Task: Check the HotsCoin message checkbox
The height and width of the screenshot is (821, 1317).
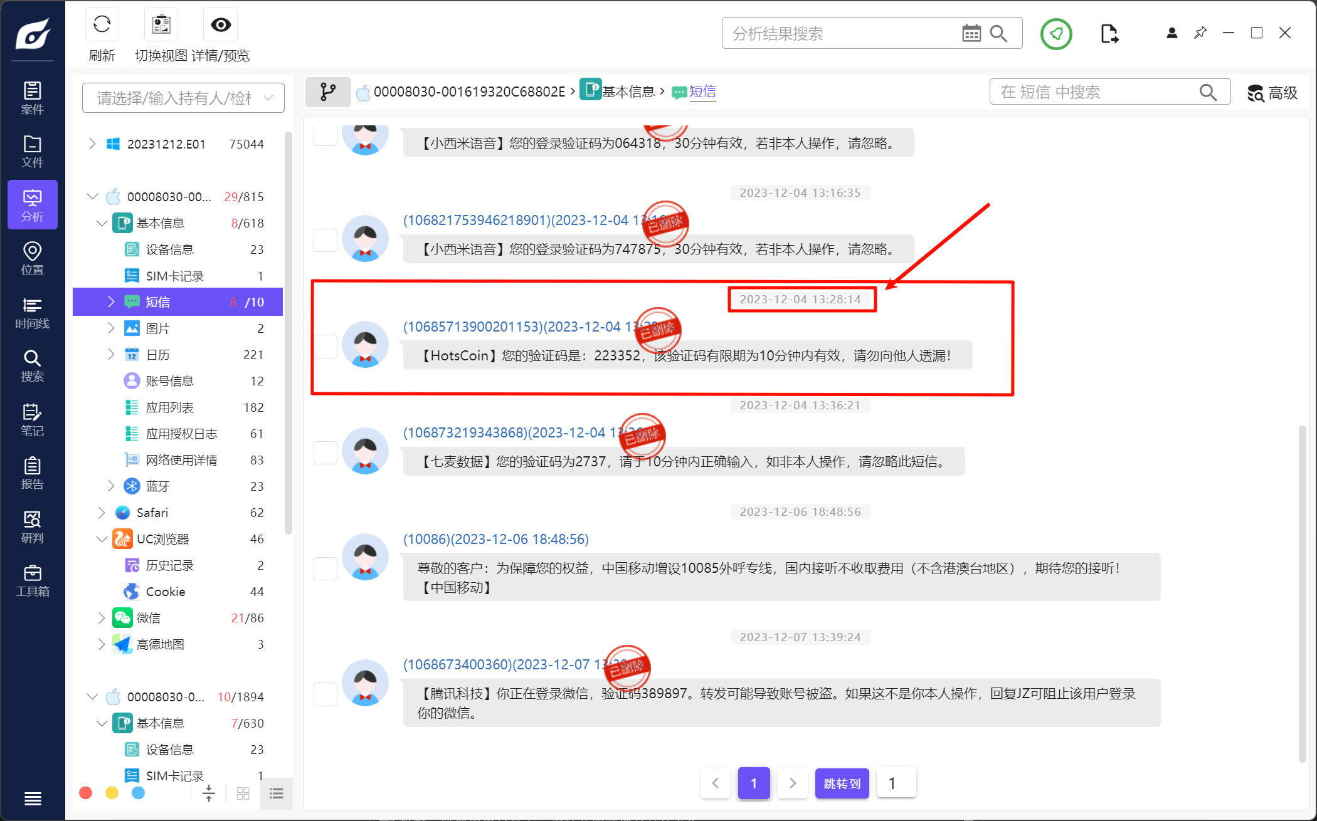Action: [325, 346]
